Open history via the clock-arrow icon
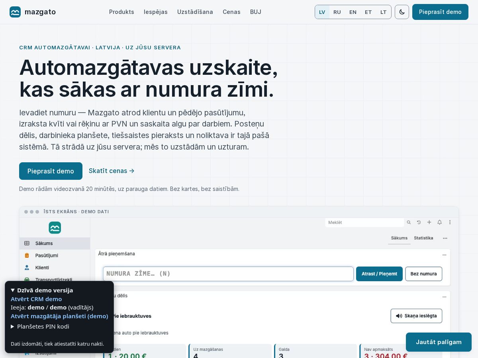The height and width of the screenshot is (358, 478). click(x=419, y=222)
